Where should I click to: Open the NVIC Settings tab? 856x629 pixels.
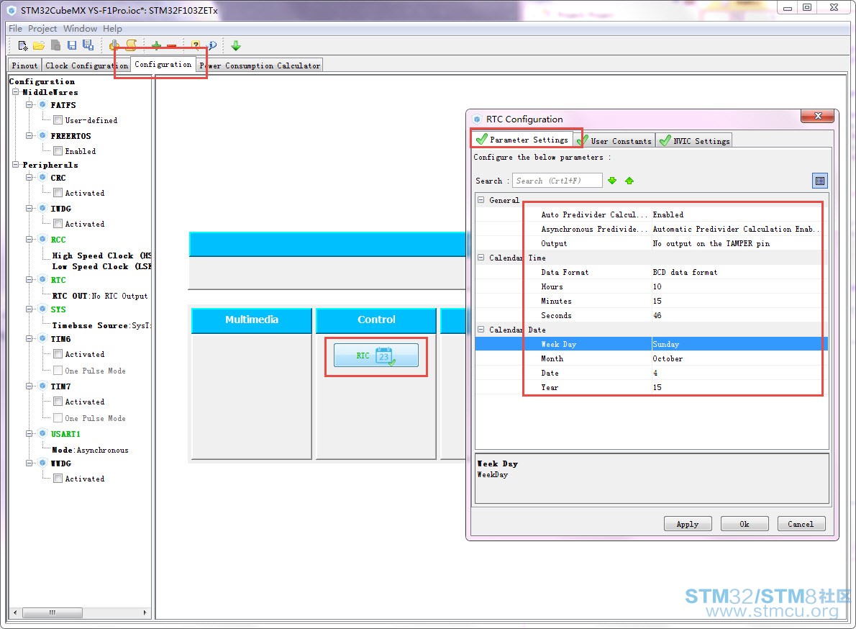[x=694, y=141]
